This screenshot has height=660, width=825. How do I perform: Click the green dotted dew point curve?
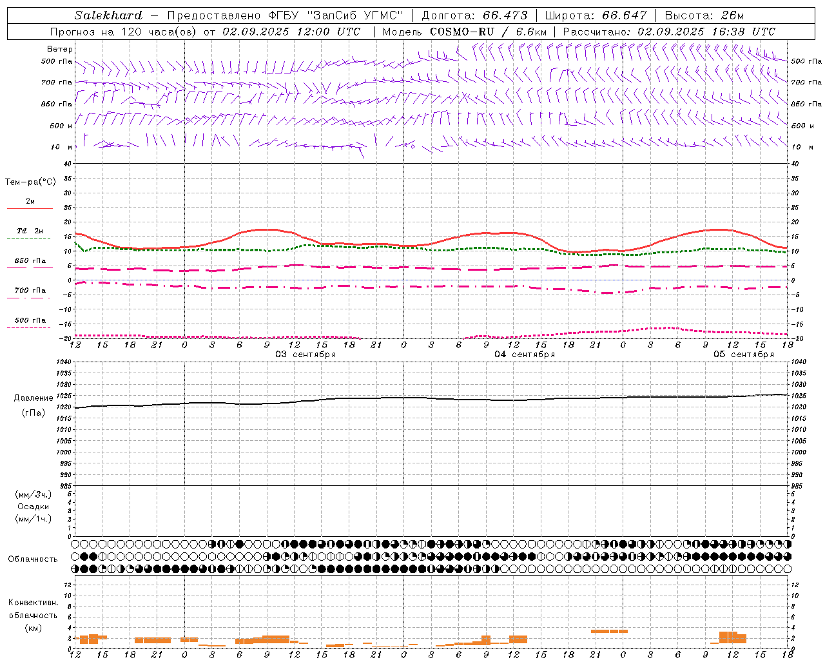[x=431, y=249]
